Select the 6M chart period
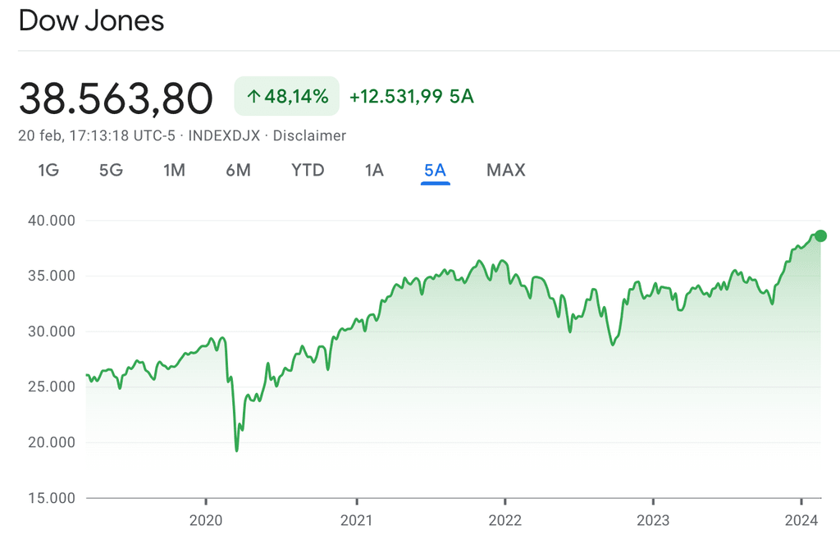This screenshot has width=840, height=544. (x=238, y=170)
